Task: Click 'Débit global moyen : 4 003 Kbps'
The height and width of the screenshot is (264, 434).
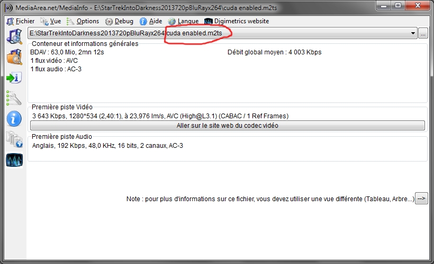Action: click(x=274, y=52)
